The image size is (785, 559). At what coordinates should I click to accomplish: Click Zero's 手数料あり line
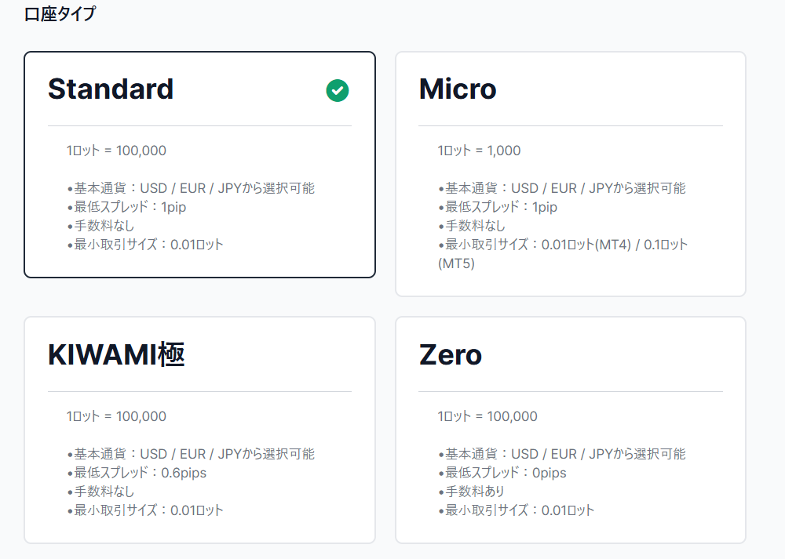(471, 492)
